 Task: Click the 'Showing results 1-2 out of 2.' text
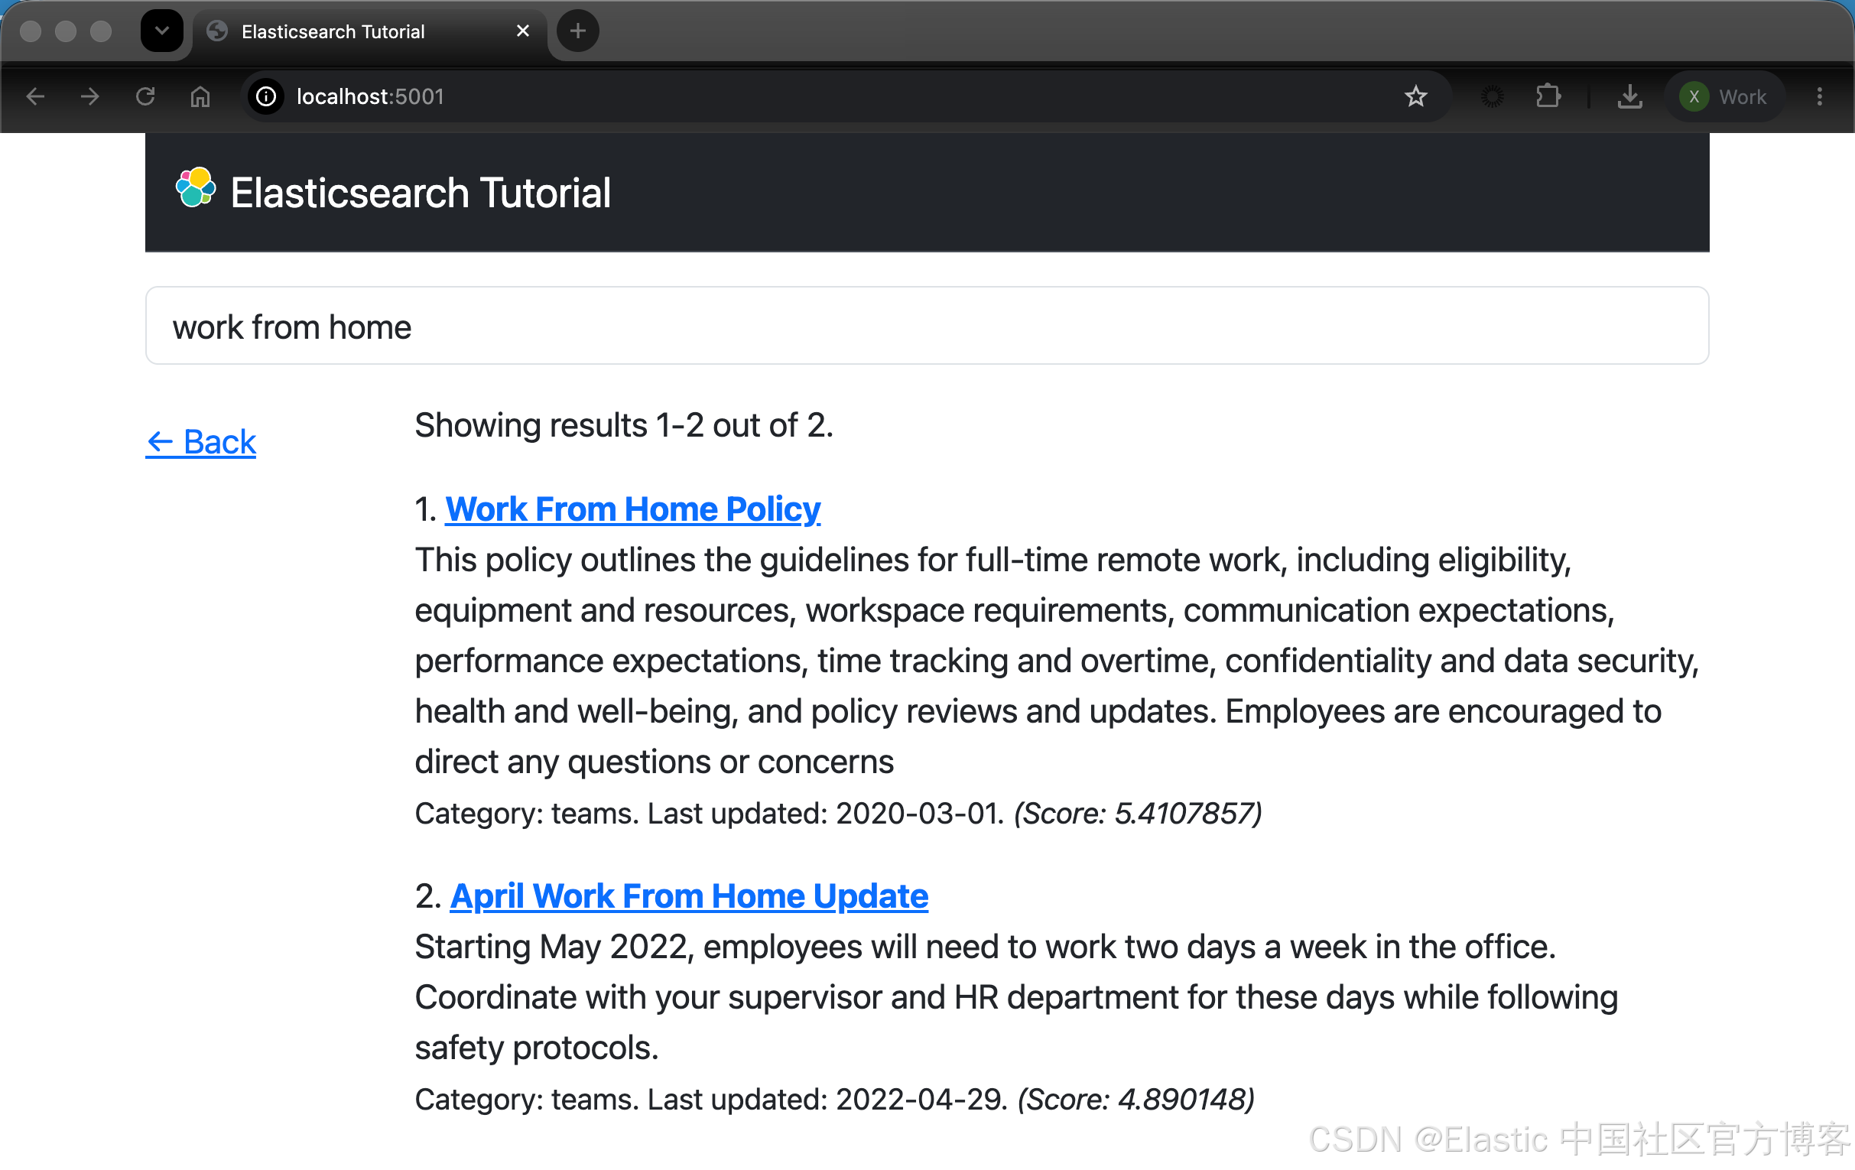(624, 425)
